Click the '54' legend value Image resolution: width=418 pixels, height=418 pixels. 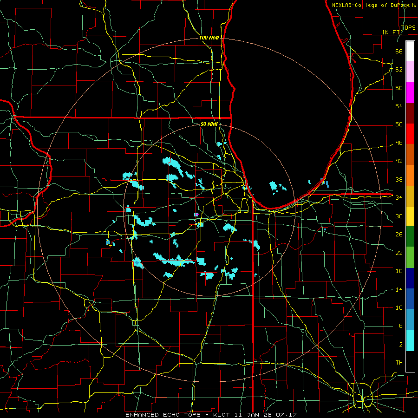pos(399,106)
